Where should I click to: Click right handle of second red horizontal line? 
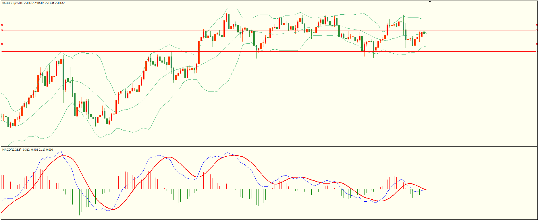[x=537, y=30]
